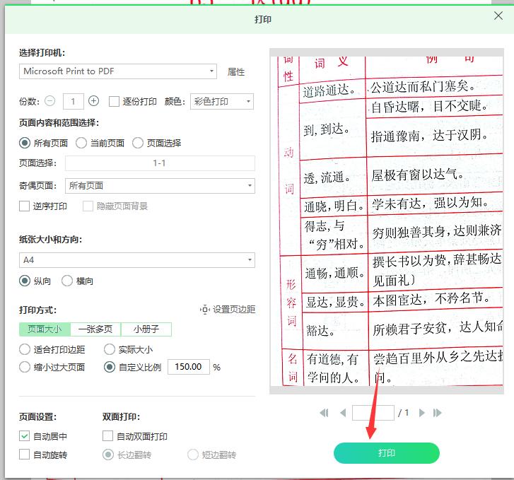Switch to 页面大小 tab
This screenshot has width=514, height=480.
[x=45, y=329]
